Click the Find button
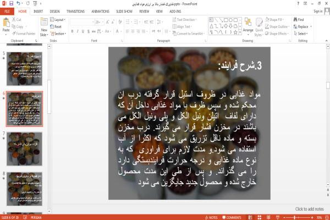The width and height of the screenshot is (330, 220). coord(299,20)
